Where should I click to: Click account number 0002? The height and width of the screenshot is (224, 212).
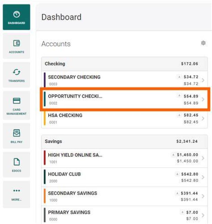point(53,103)
